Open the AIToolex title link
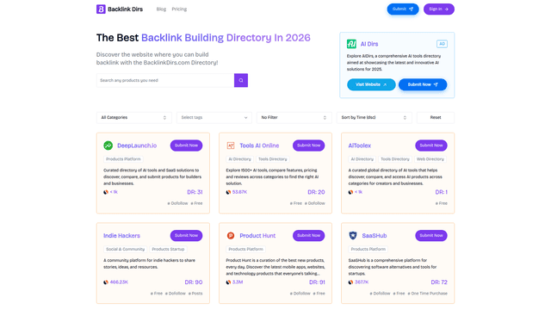 tap(360, 146)
